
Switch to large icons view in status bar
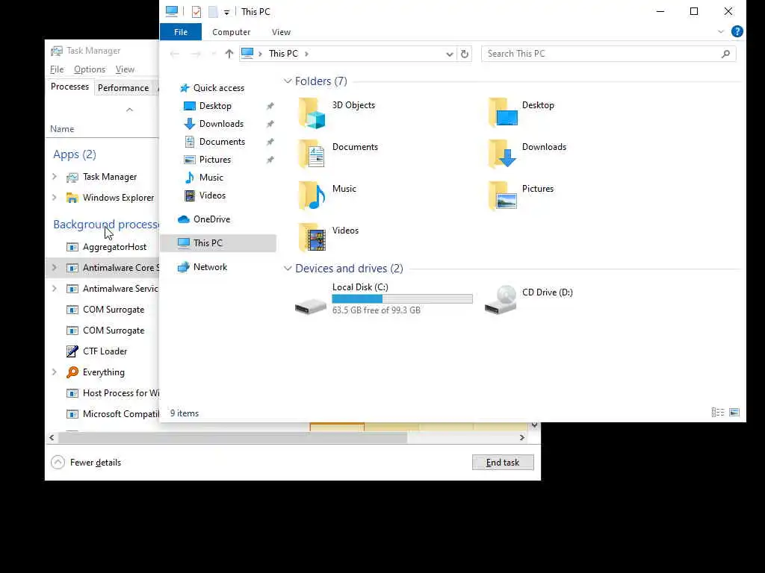(734, 413)
